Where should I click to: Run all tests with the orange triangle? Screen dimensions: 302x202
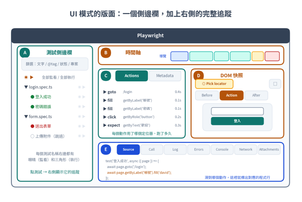(32, 77)
